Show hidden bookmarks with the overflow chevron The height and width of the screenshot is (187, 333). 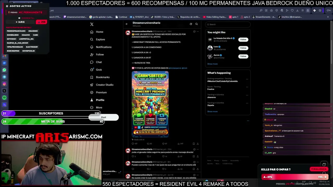click(328, 17)
